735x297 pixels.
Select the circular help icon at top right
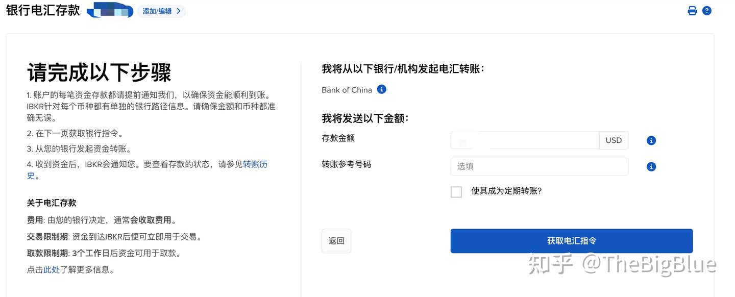tap(706, 10)
